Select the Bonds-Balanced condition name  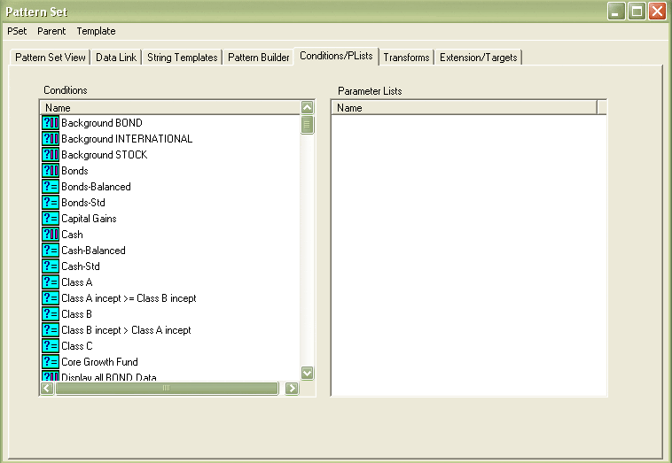pyautogui.click(x=96, y=187)
